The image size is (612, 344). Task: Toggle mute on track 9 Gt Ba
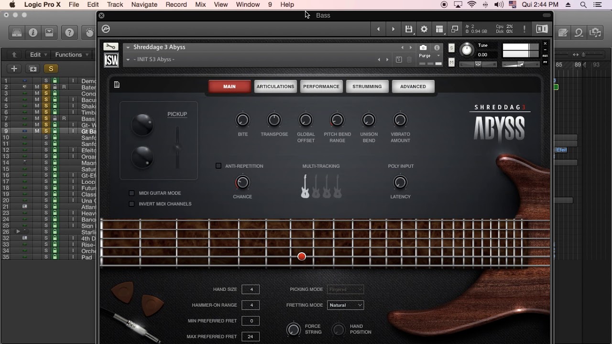37,131
